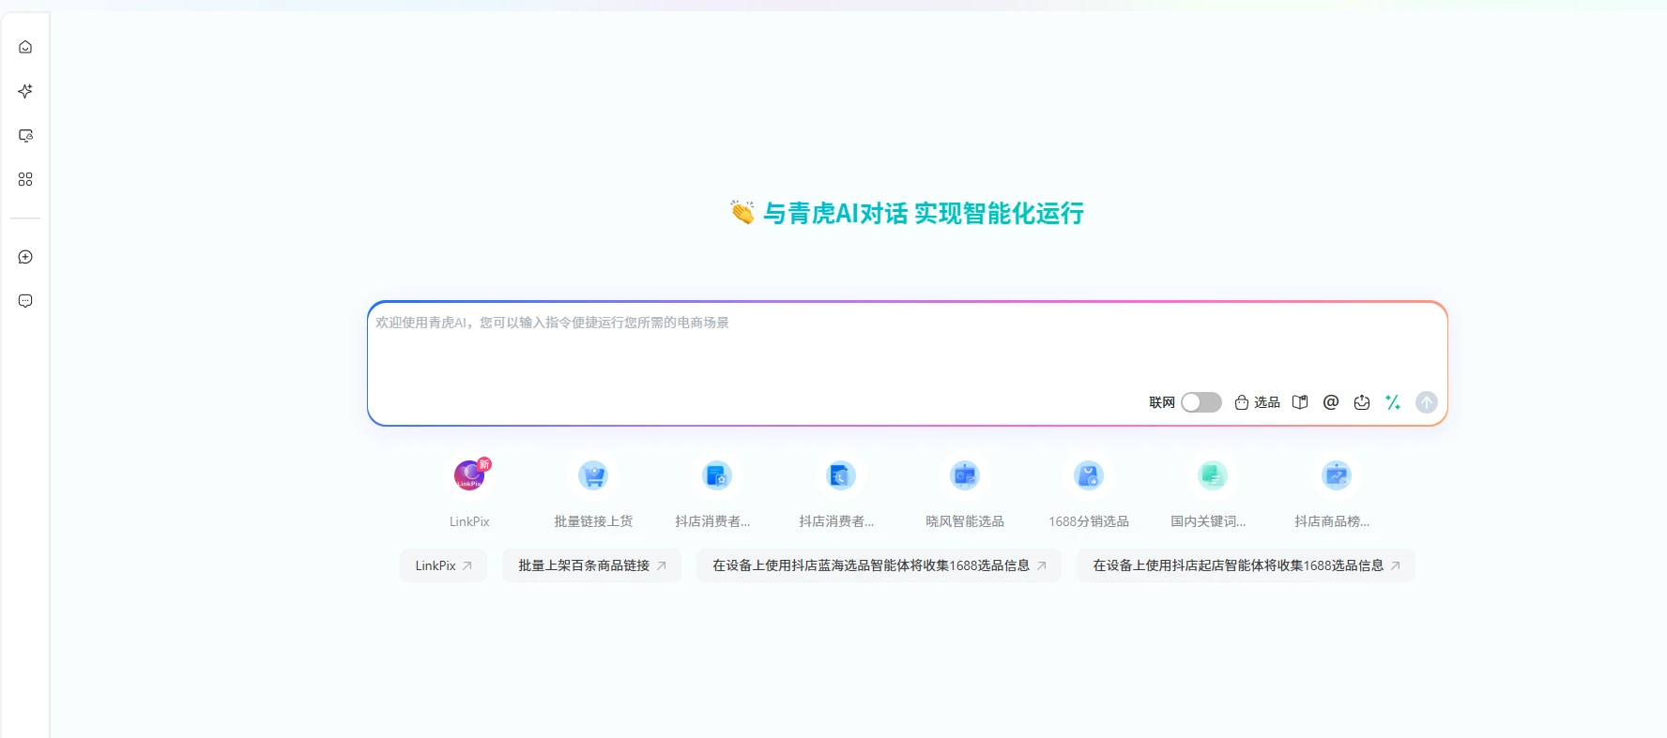Viewport: 1667px width, 738px height.
Task: Open 晓风智能选品 agent icon
Action: pos(965,475)
